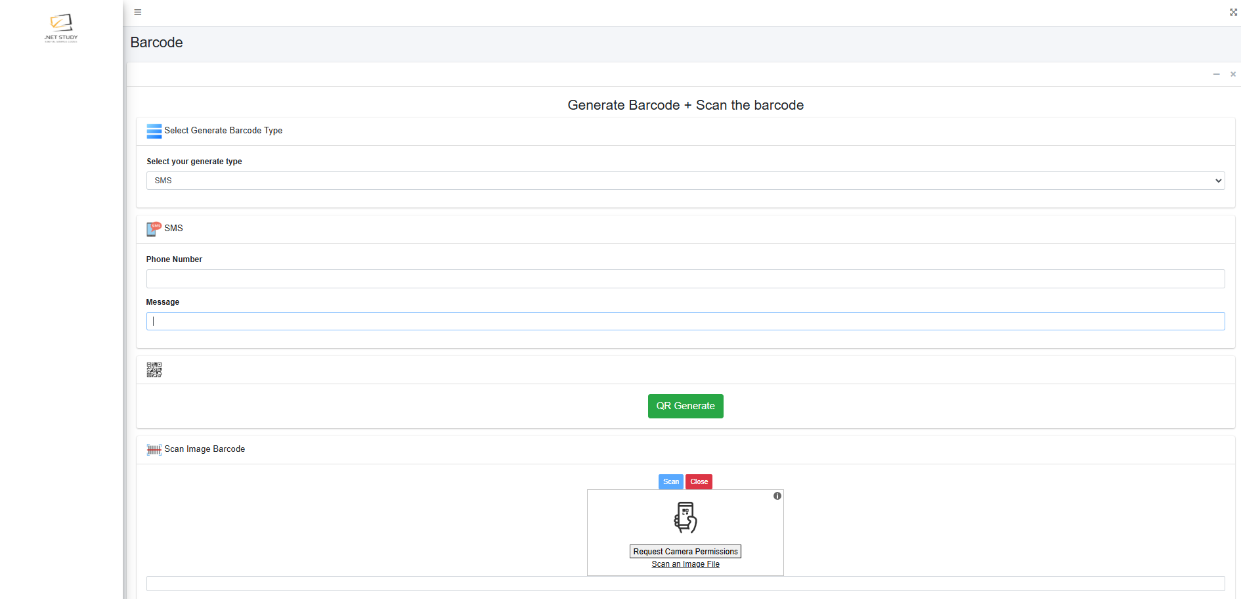Screen dimensions: 1241x599
Task: Click the QR code icon
Action: 154,370
